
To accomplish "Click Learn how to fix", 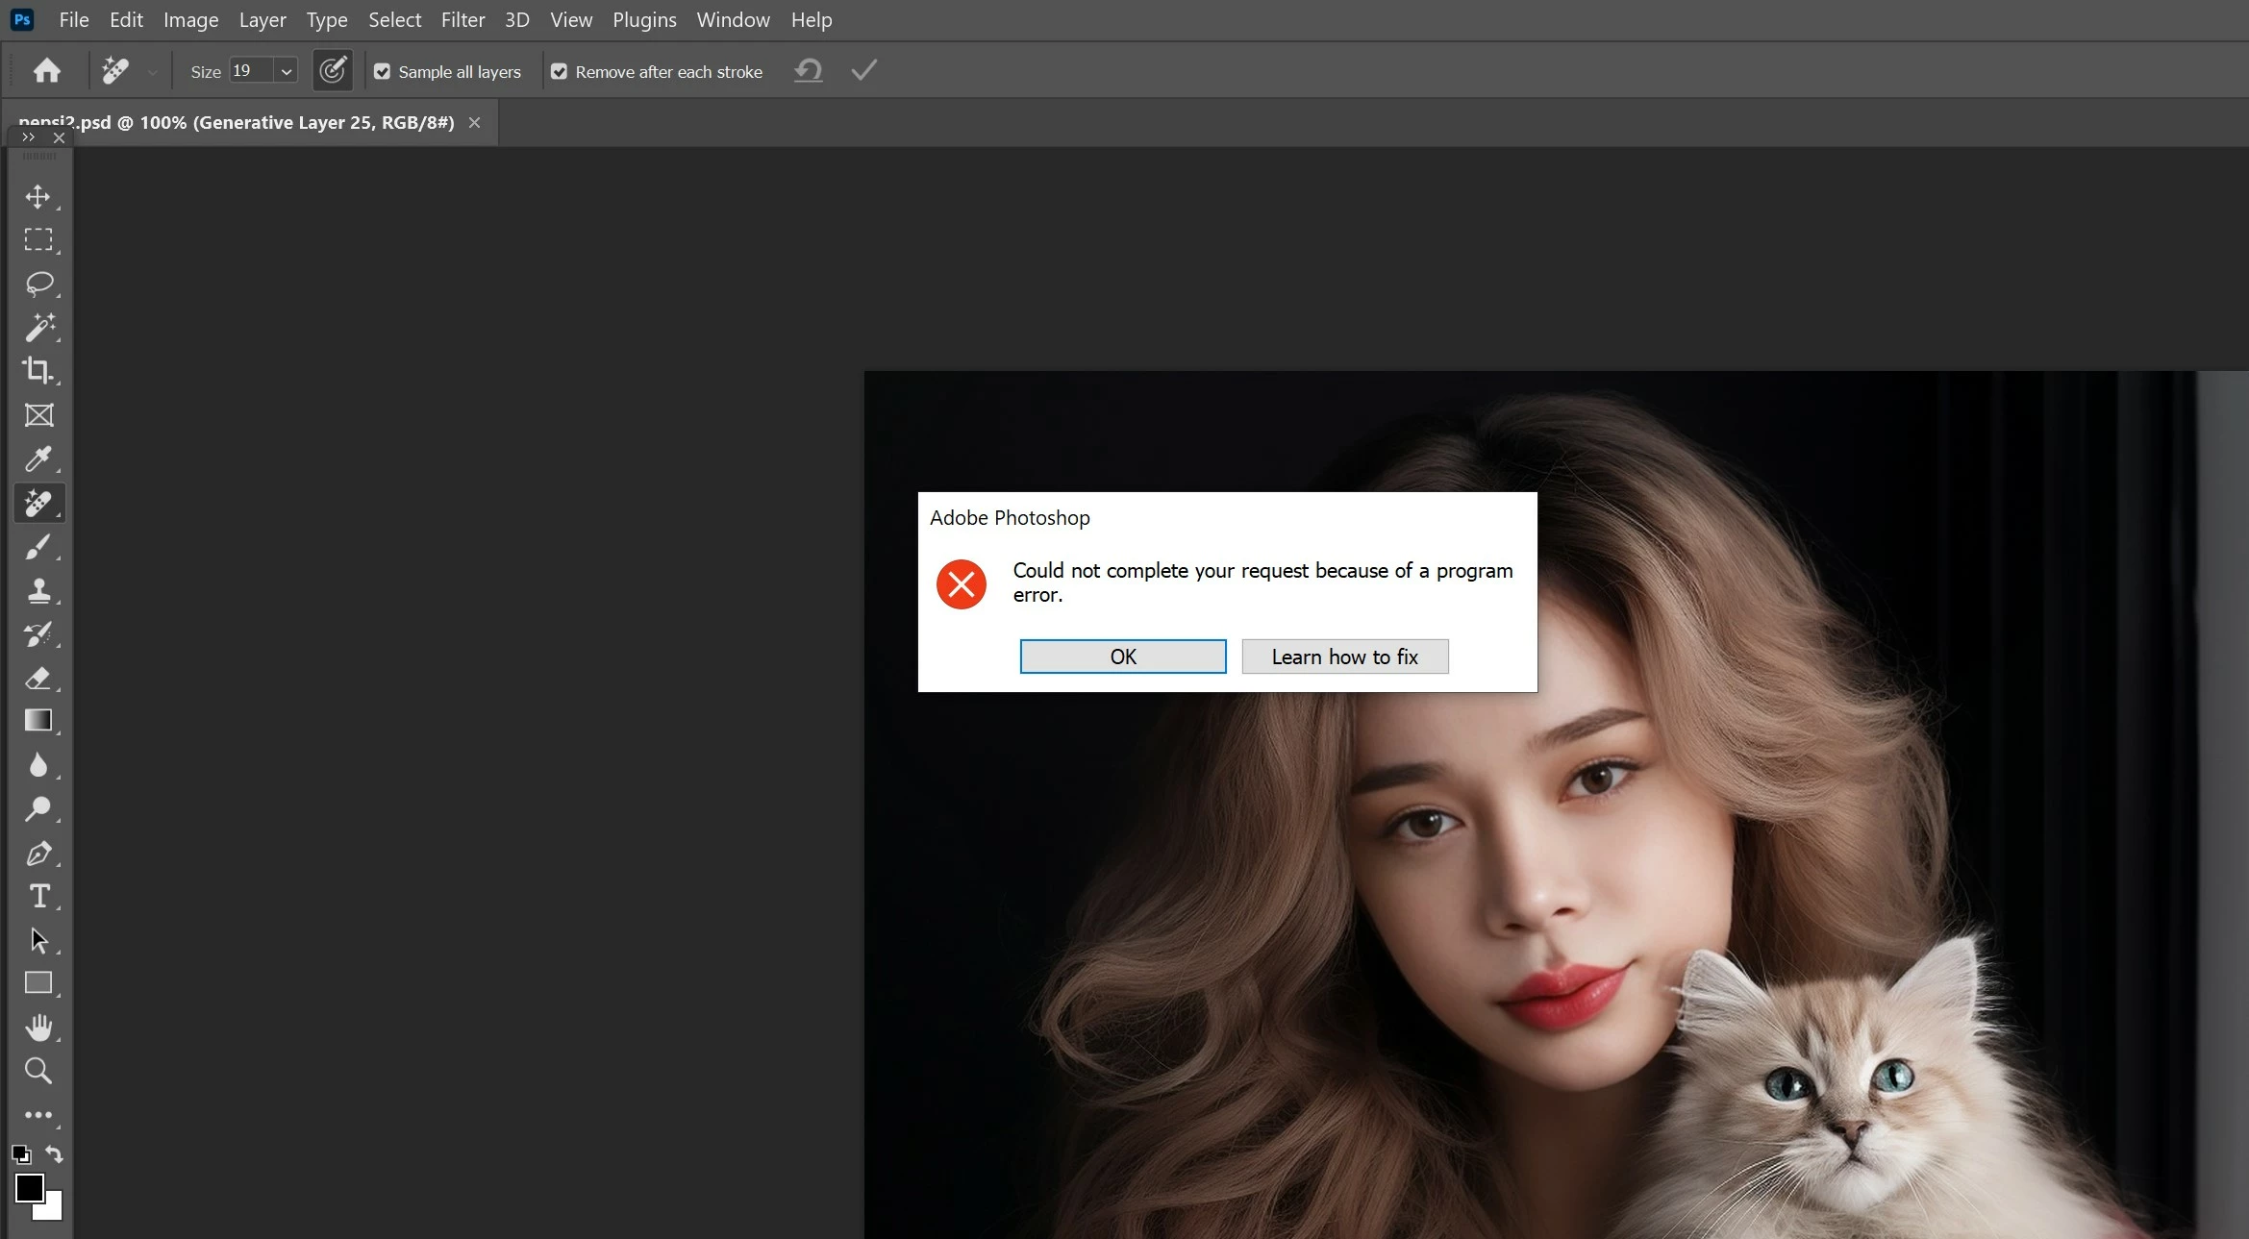I will pos(1344,657).
